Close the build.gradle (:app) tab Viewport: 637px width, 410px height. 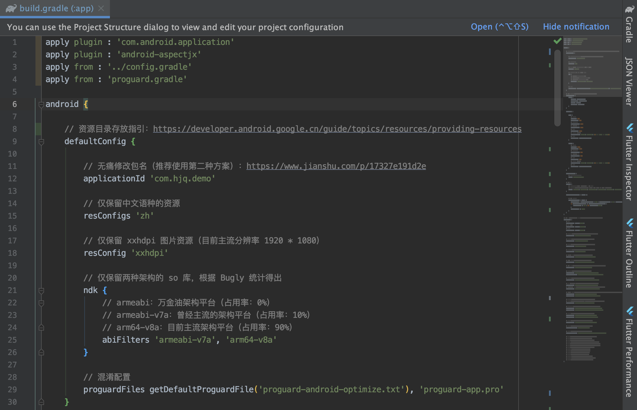coord(101,8)
